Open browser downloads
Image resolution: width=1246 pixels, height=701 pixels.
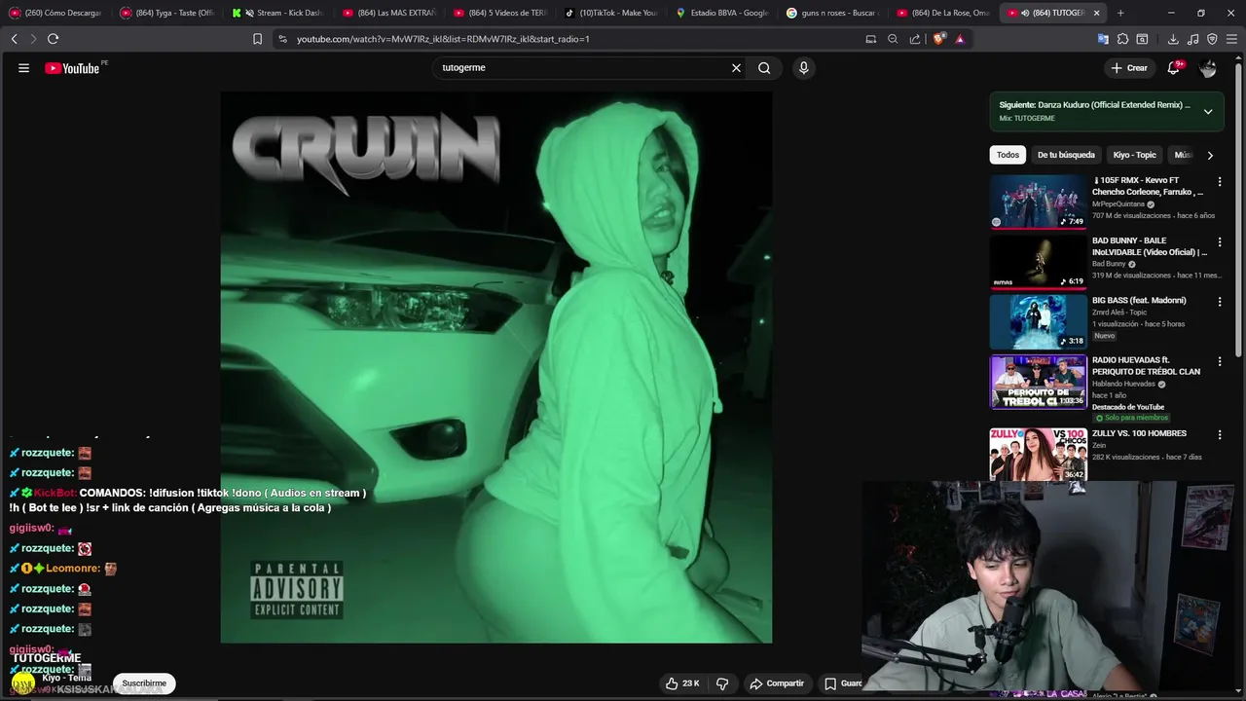(x=1173, y=39)
